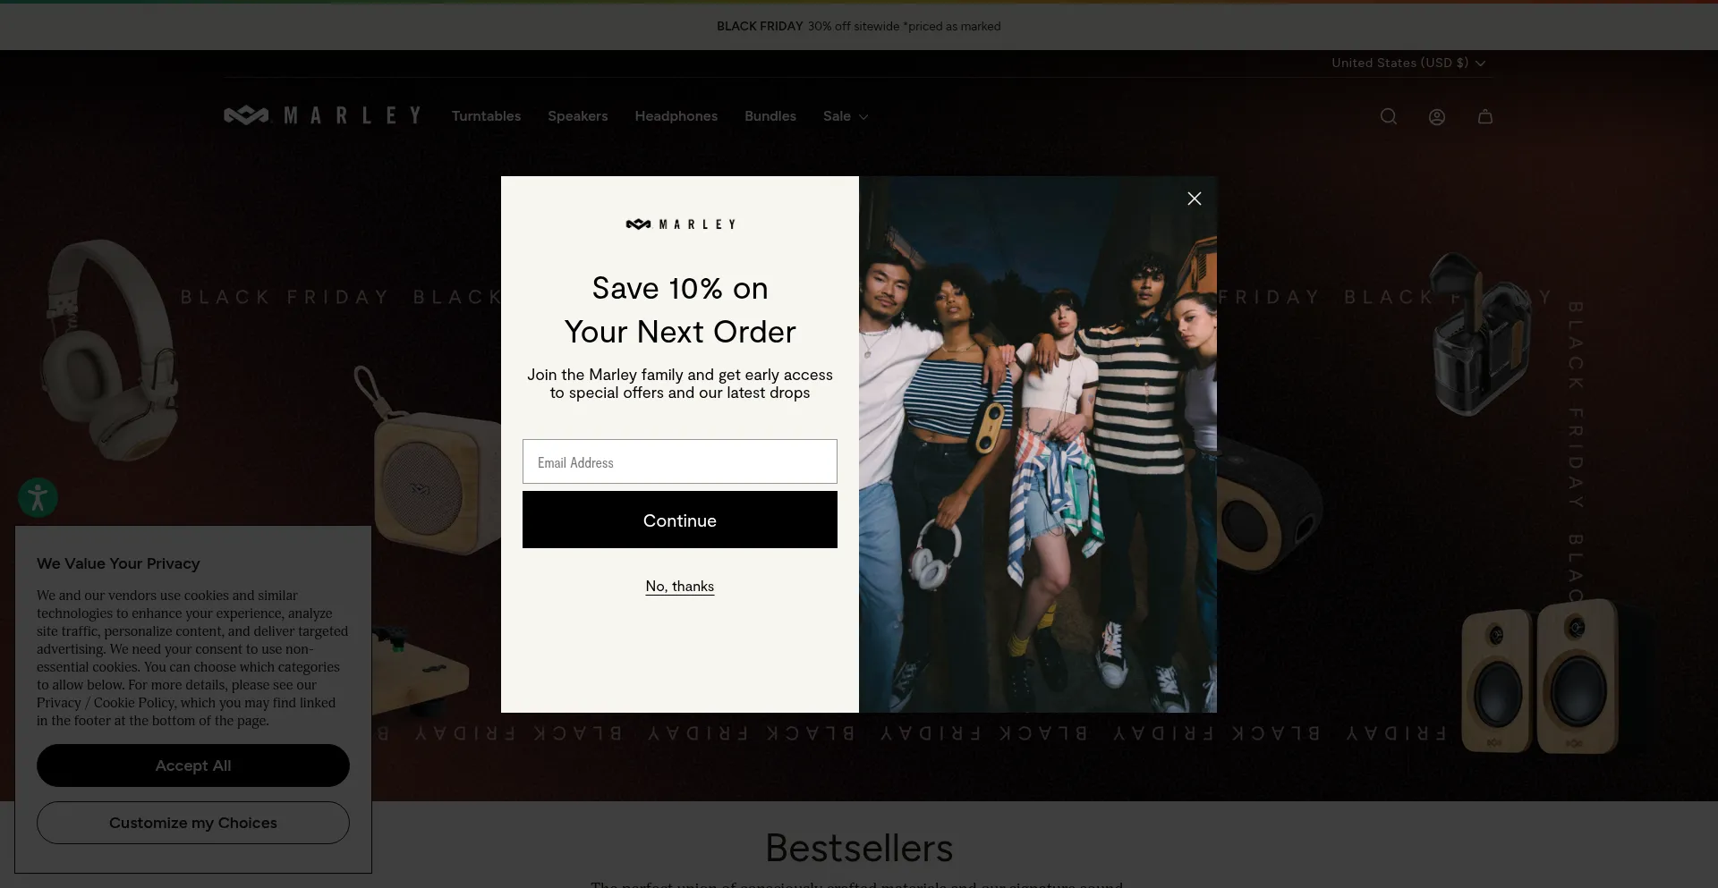Image resolution: width=1718 pixels, height=888 pixels.
Task: Expand the Sale menu chevron
Action: [863, 117]
